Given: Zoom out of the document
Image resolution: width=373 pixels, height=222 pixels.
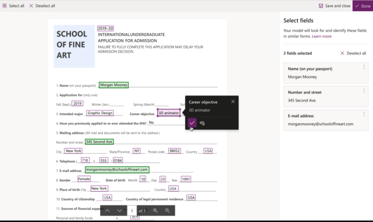Looking at the screenshot, I should click(167, 210).
